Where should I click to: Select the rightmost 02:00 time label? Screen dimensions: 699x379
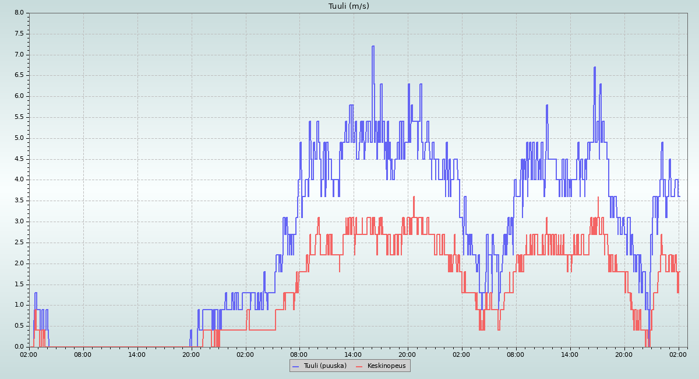click(x=679, y=353)
